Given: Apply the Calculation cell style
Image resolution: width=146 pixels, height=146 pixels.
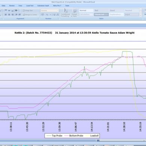Looking at the screenshot, I should [x=86, y=15].
